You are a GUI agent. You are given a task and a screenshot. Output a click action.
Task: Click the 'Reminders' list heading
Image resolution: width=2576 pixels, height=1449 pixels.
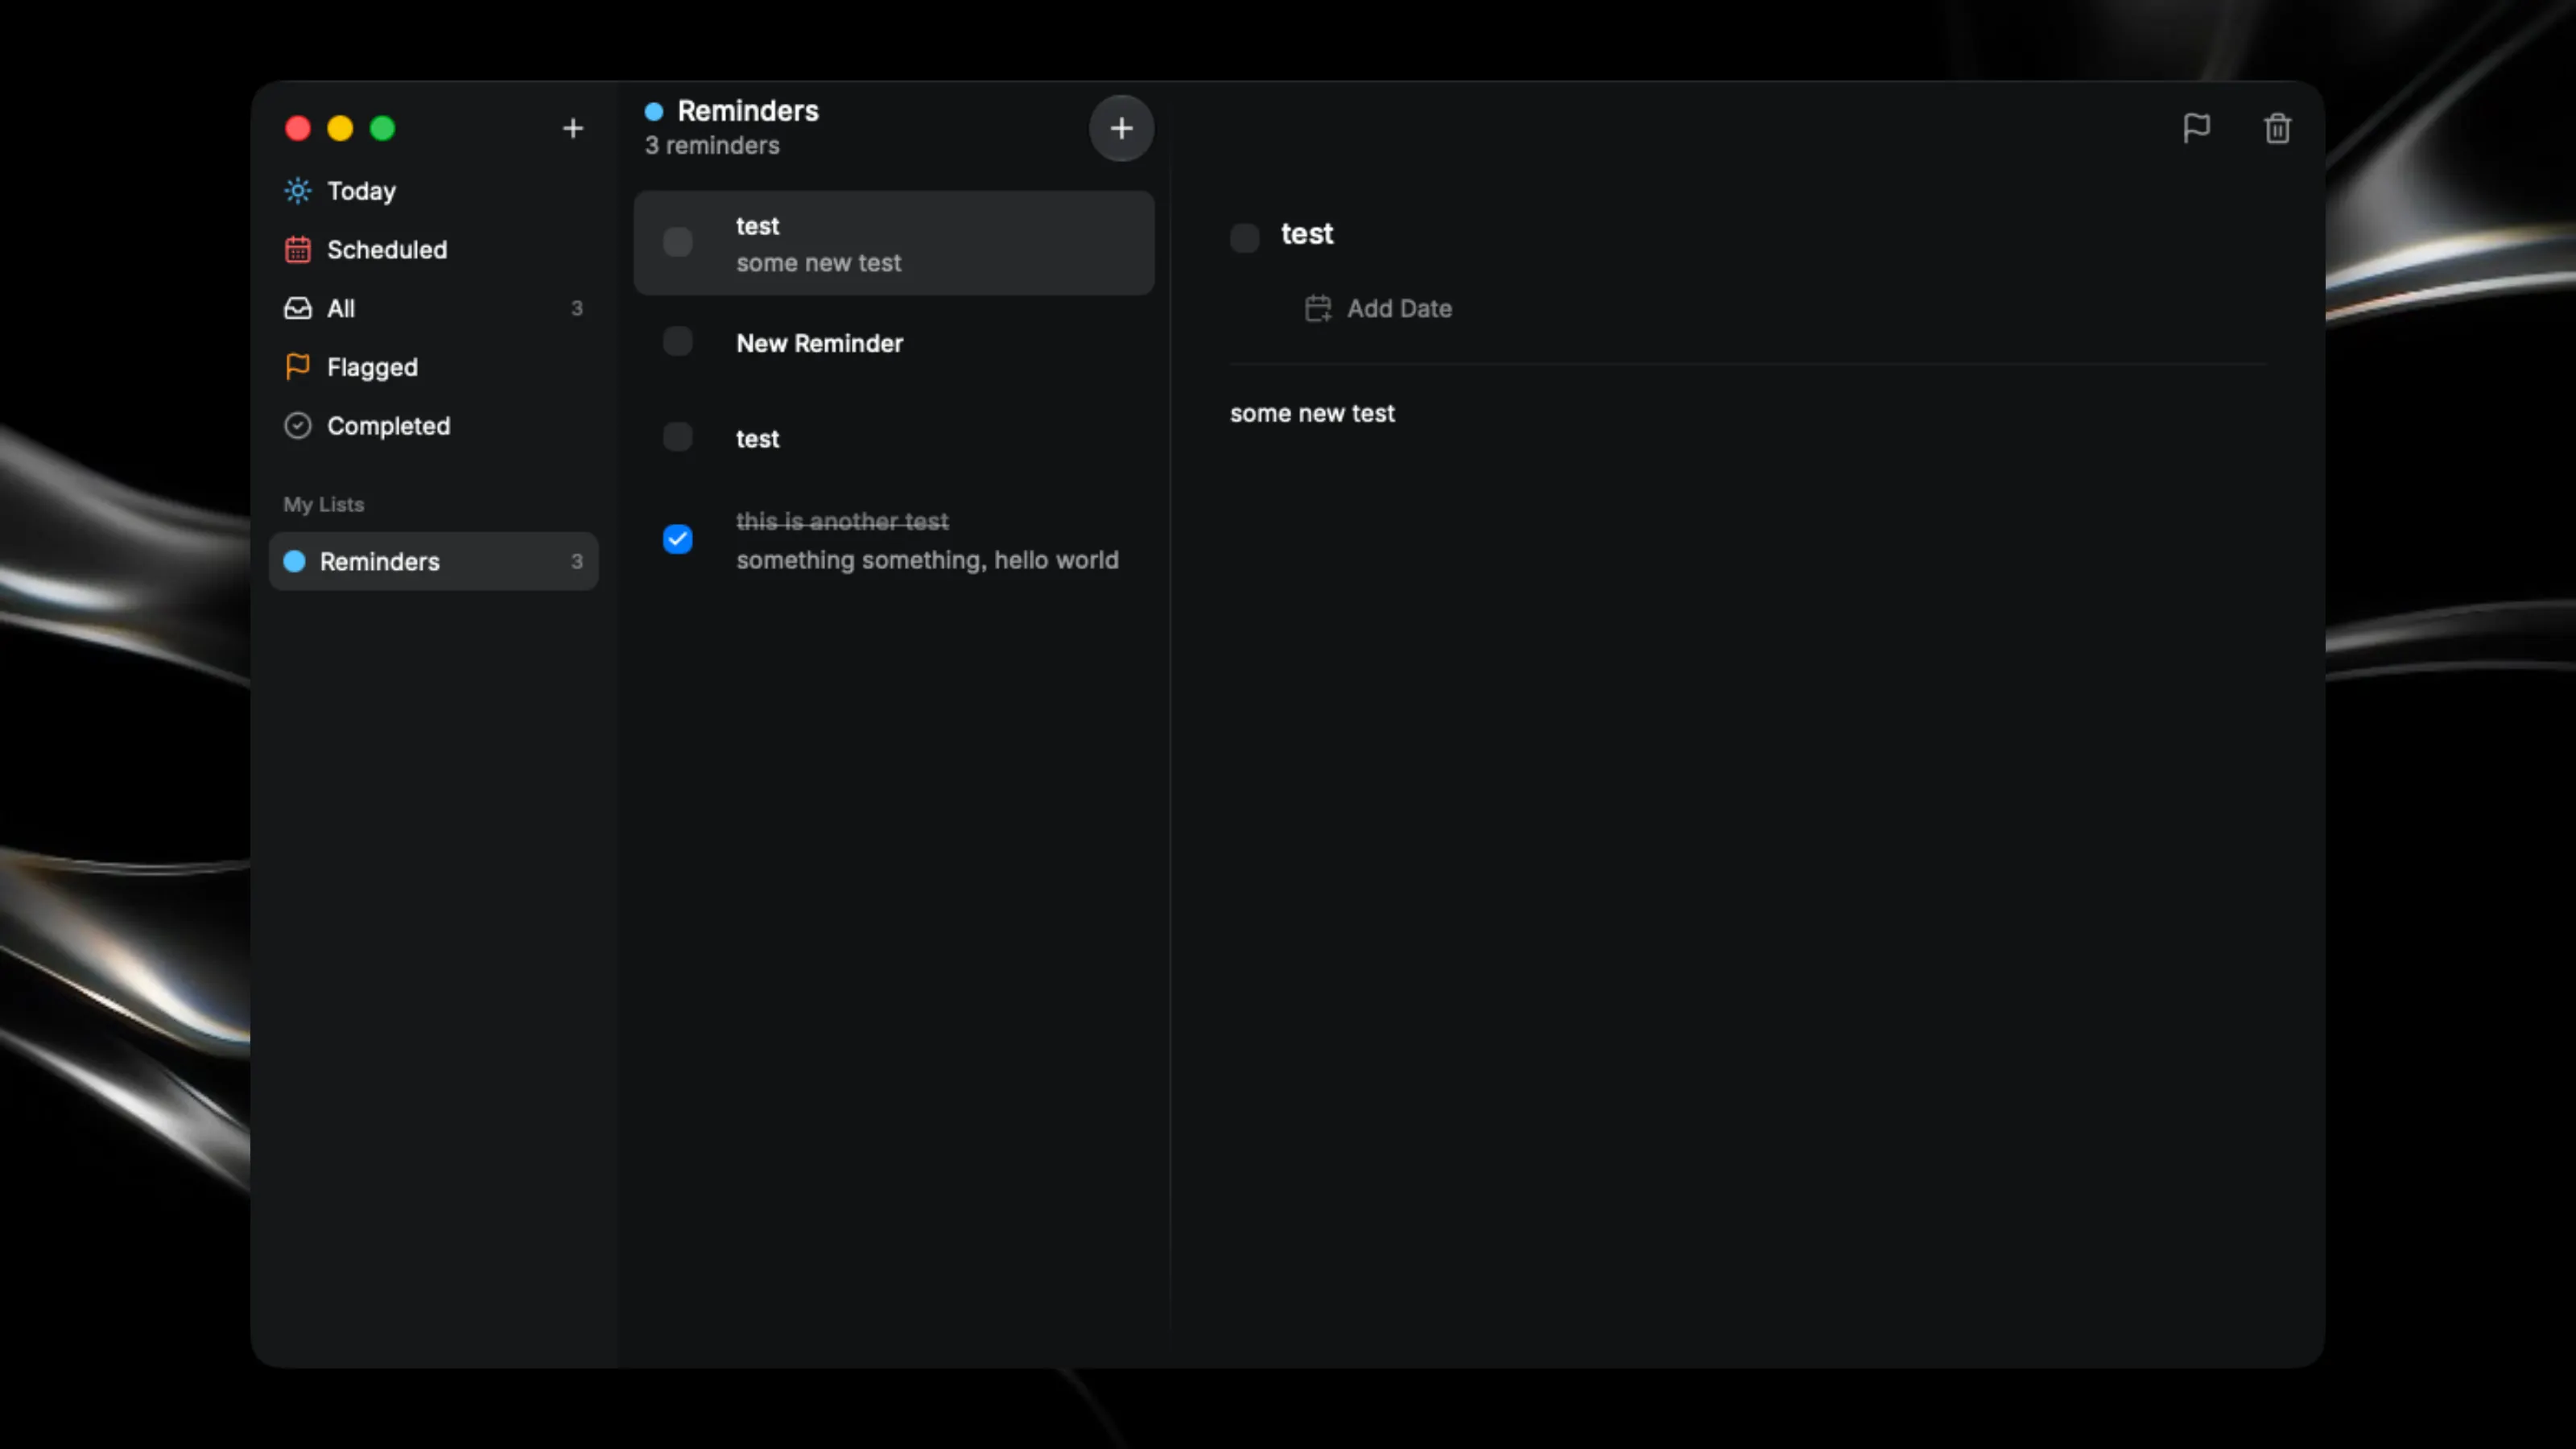[748, 111]
